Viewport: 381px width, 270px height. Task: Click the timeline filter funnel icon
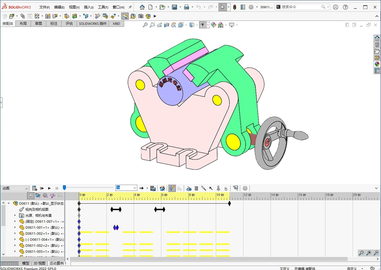(x=30, y=196)
